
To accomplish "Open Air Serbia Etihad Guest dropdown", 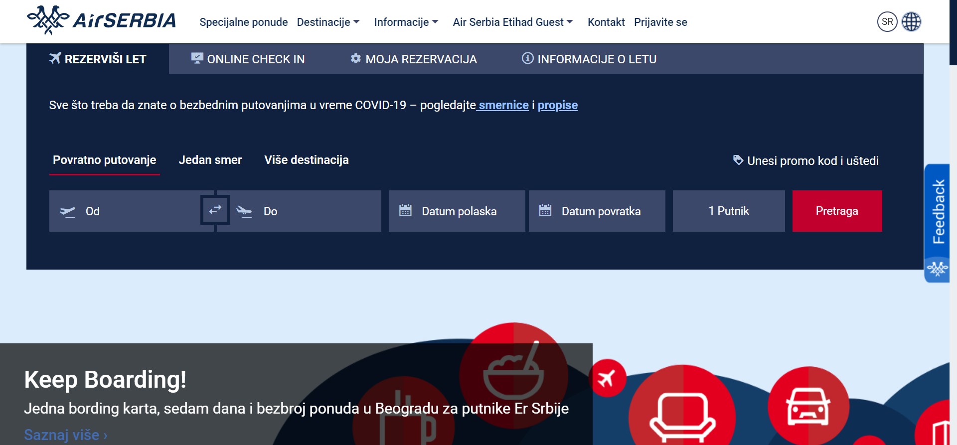I will [x=512, y=22].
